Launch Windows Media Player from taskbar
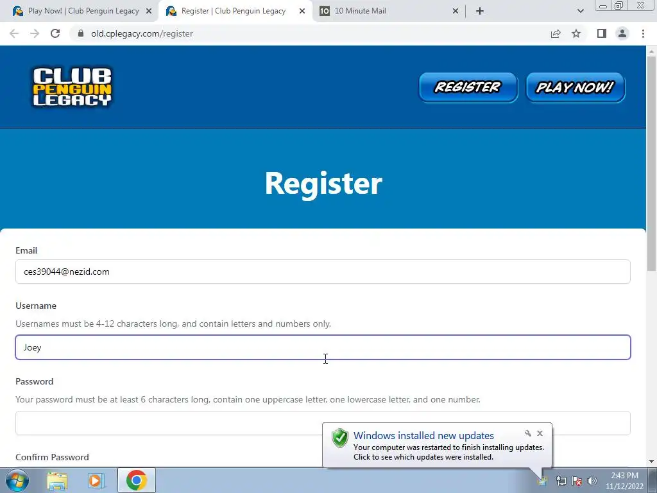The height and width of the screenshot is (493, 657). 96,480
